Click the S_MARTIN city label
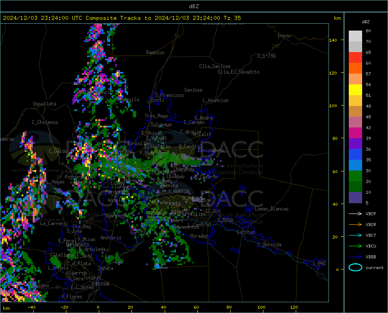Viewport: 388px width, 313px height. pos(178,192)
